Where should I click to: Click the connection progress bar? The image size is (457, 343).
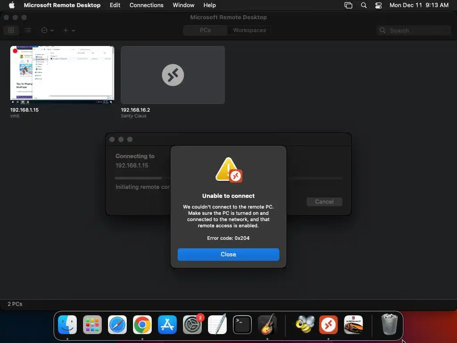coord(228,178)
